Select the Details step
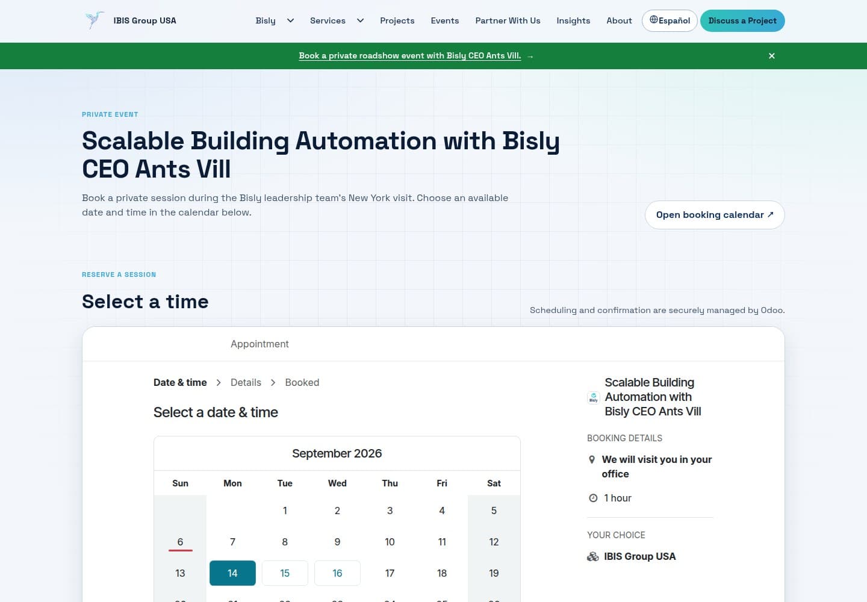The image size is (867, 602). (x=246, y=383)
